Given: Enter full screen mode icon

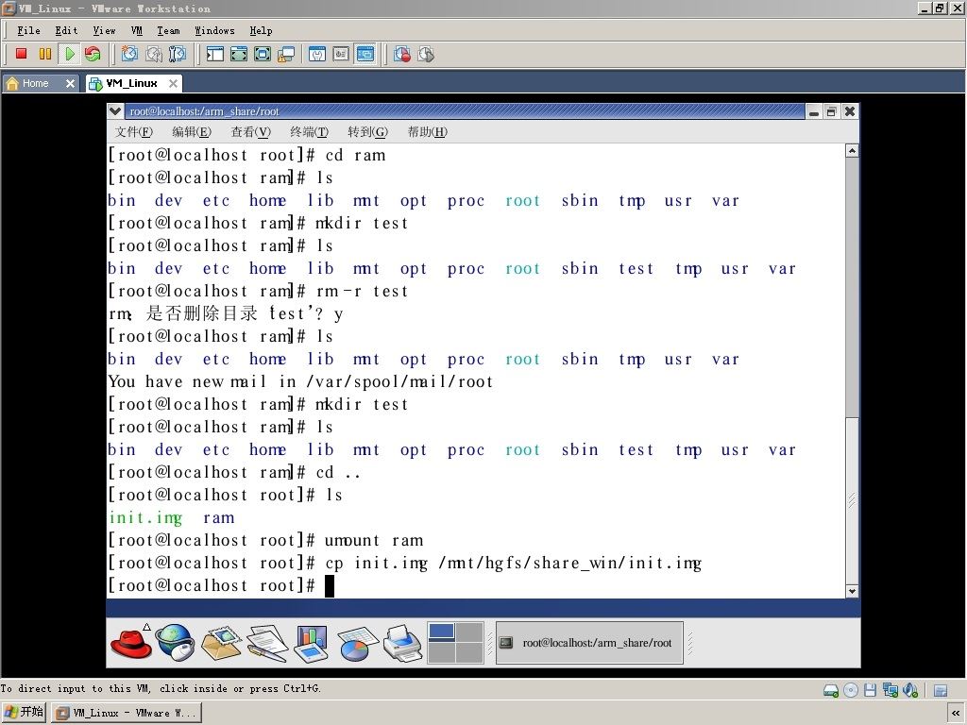Looking at the screenshot, I should (263, 54).
